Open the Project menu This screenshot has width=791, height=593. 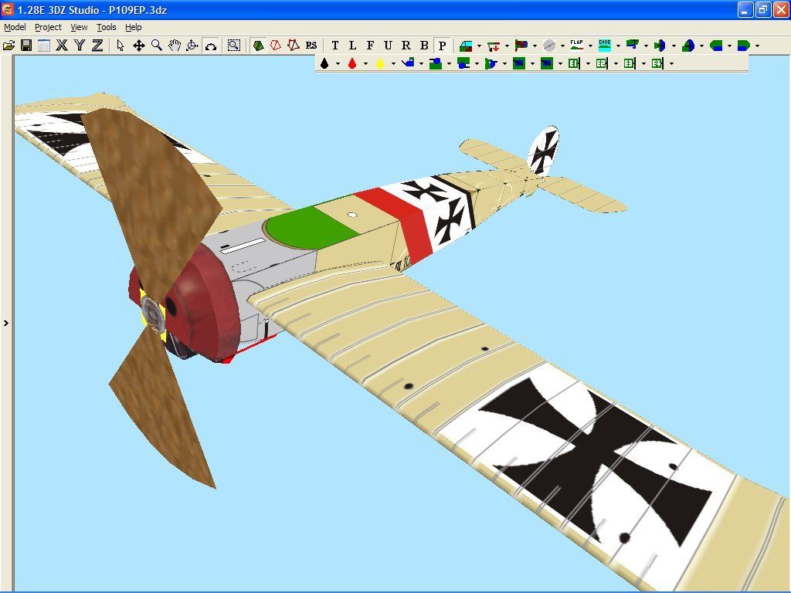[x=48, y=27]
